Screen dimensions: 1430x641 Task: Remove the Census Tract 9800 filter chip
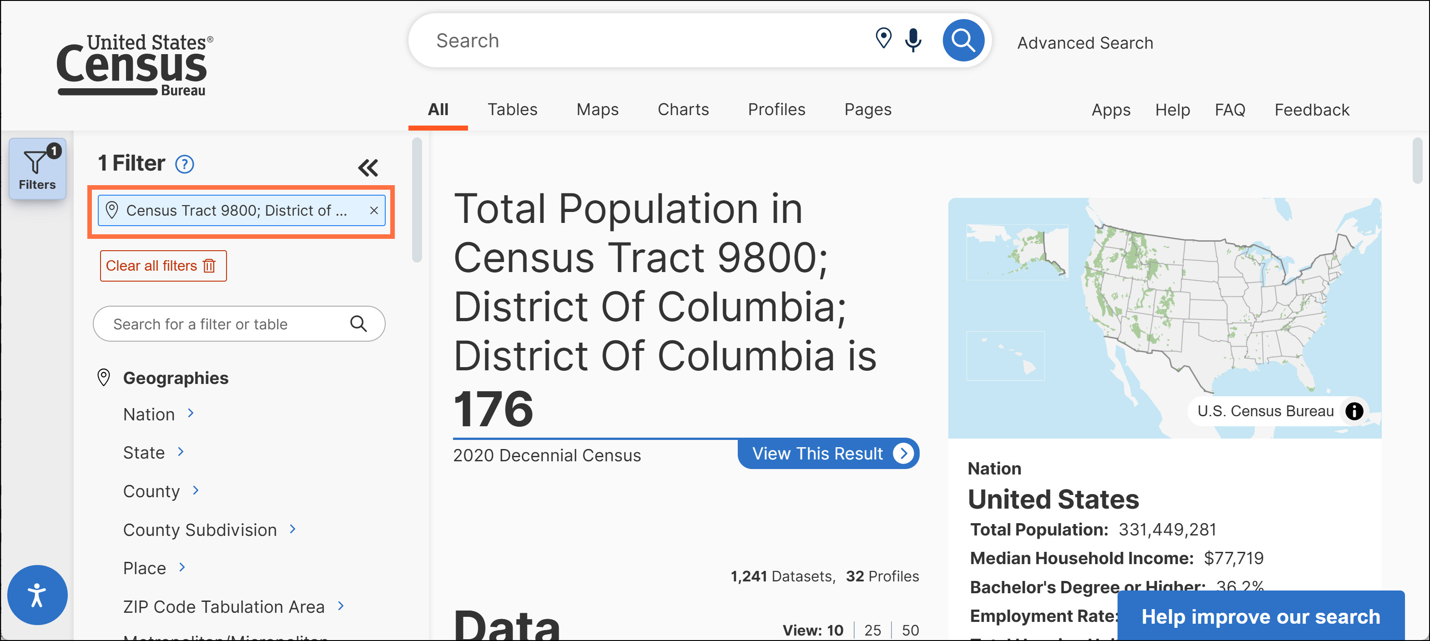pos(374,211)
